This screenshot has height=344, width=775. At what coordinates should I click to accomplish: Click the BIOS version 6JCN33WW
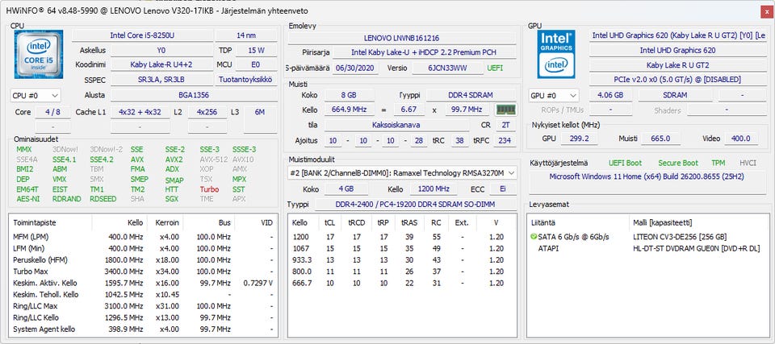[x=447, y=68]
